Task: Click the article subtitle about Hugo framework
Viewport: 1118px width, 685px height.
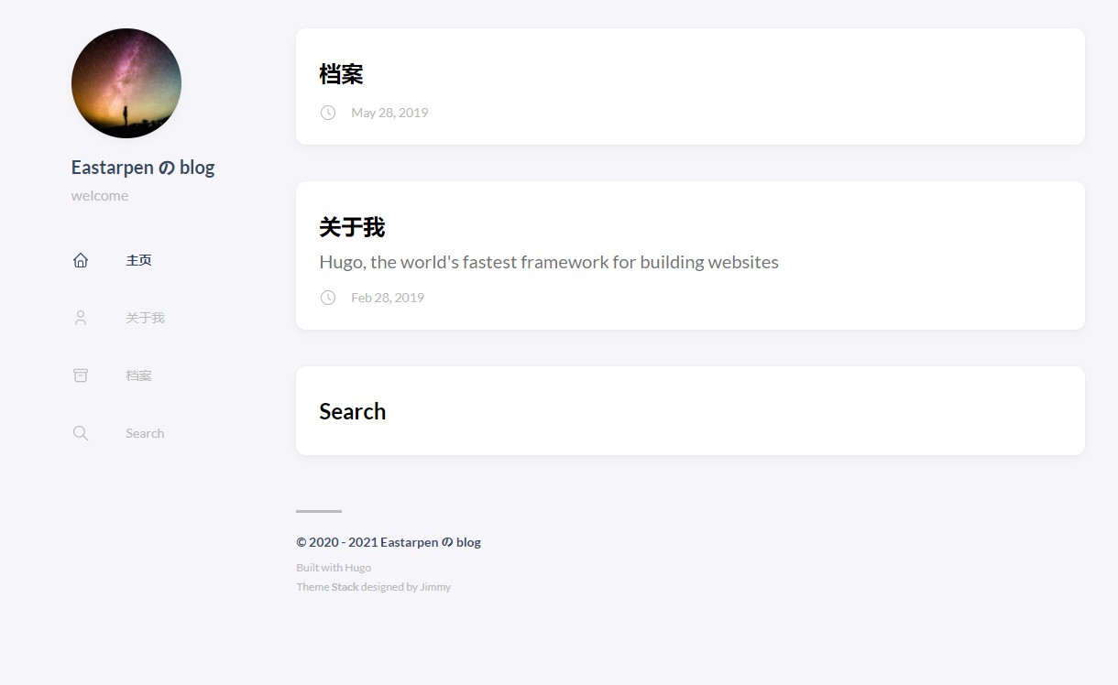Action: pos(548,262)
